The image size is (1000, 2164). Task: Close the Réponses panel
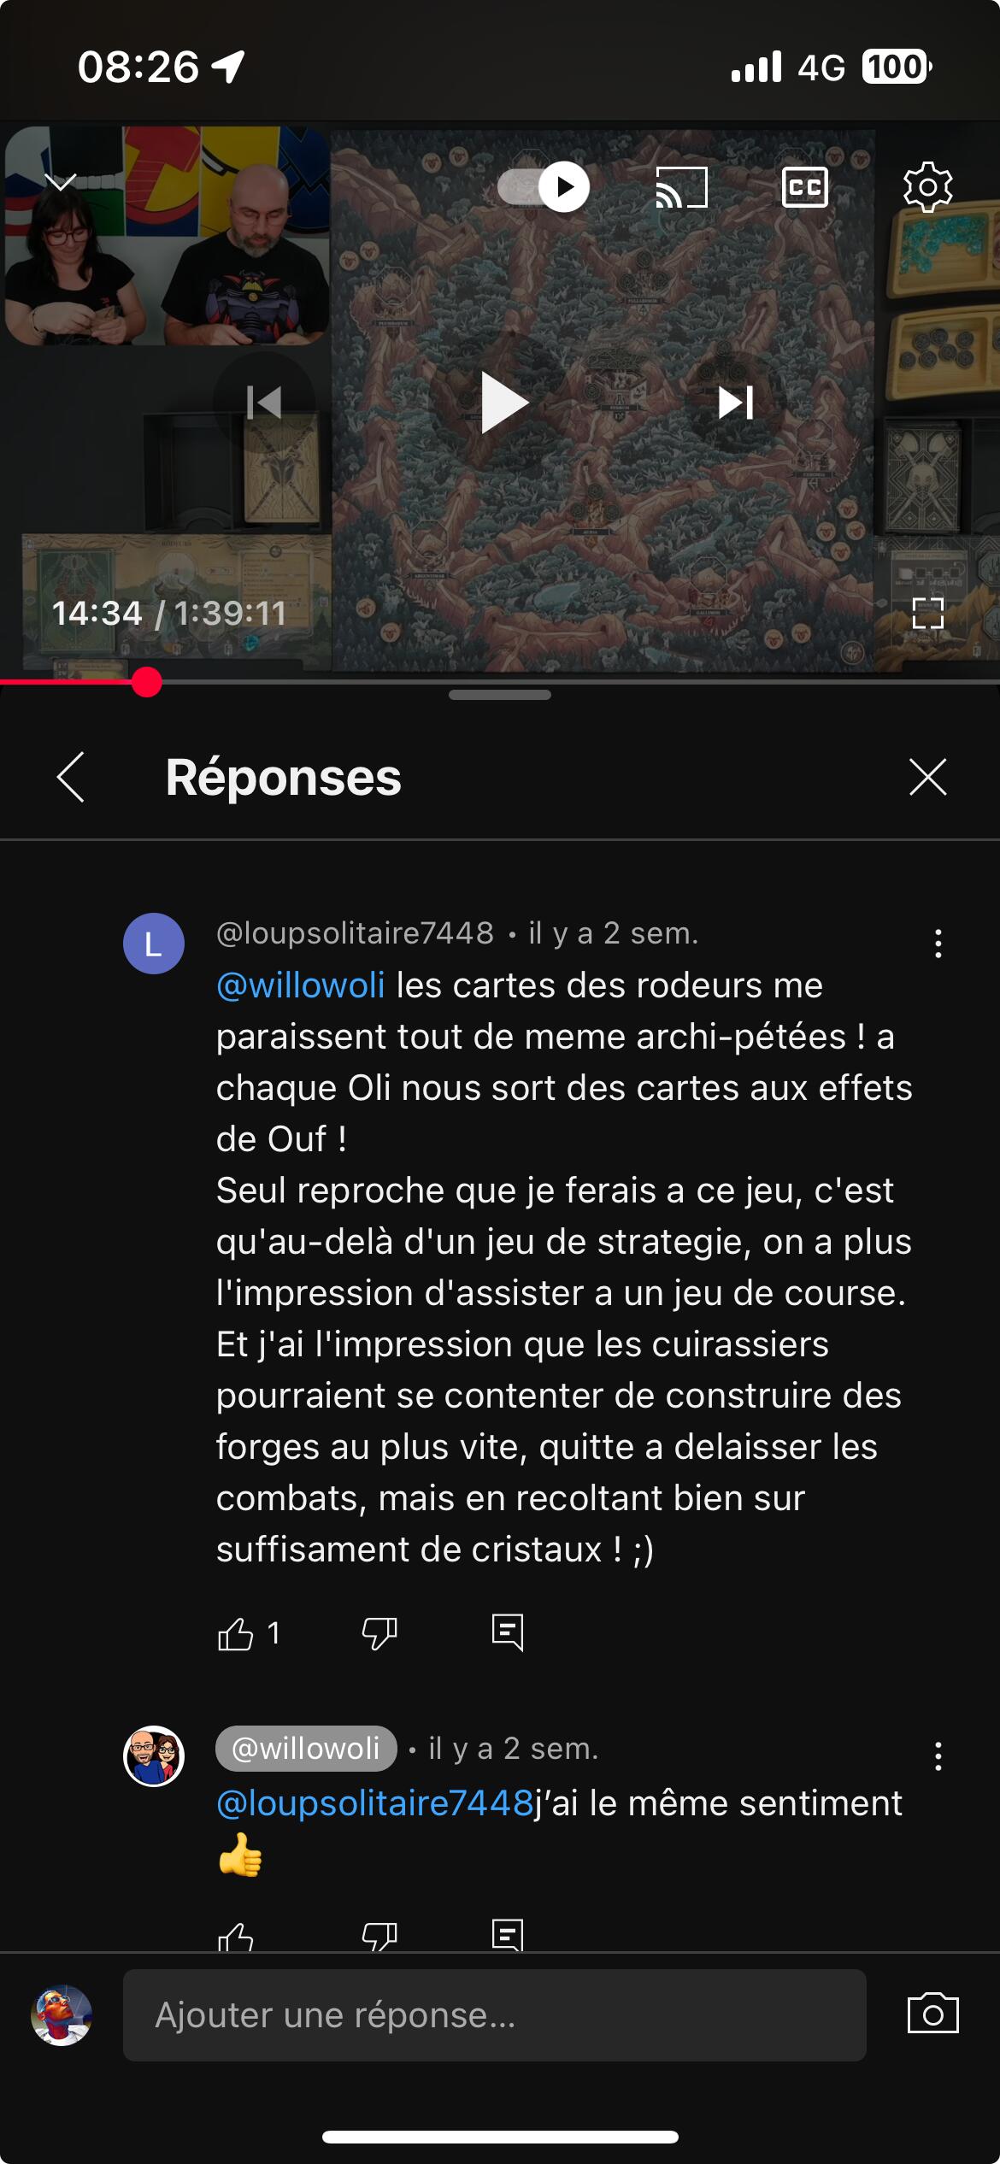(928, 777)
